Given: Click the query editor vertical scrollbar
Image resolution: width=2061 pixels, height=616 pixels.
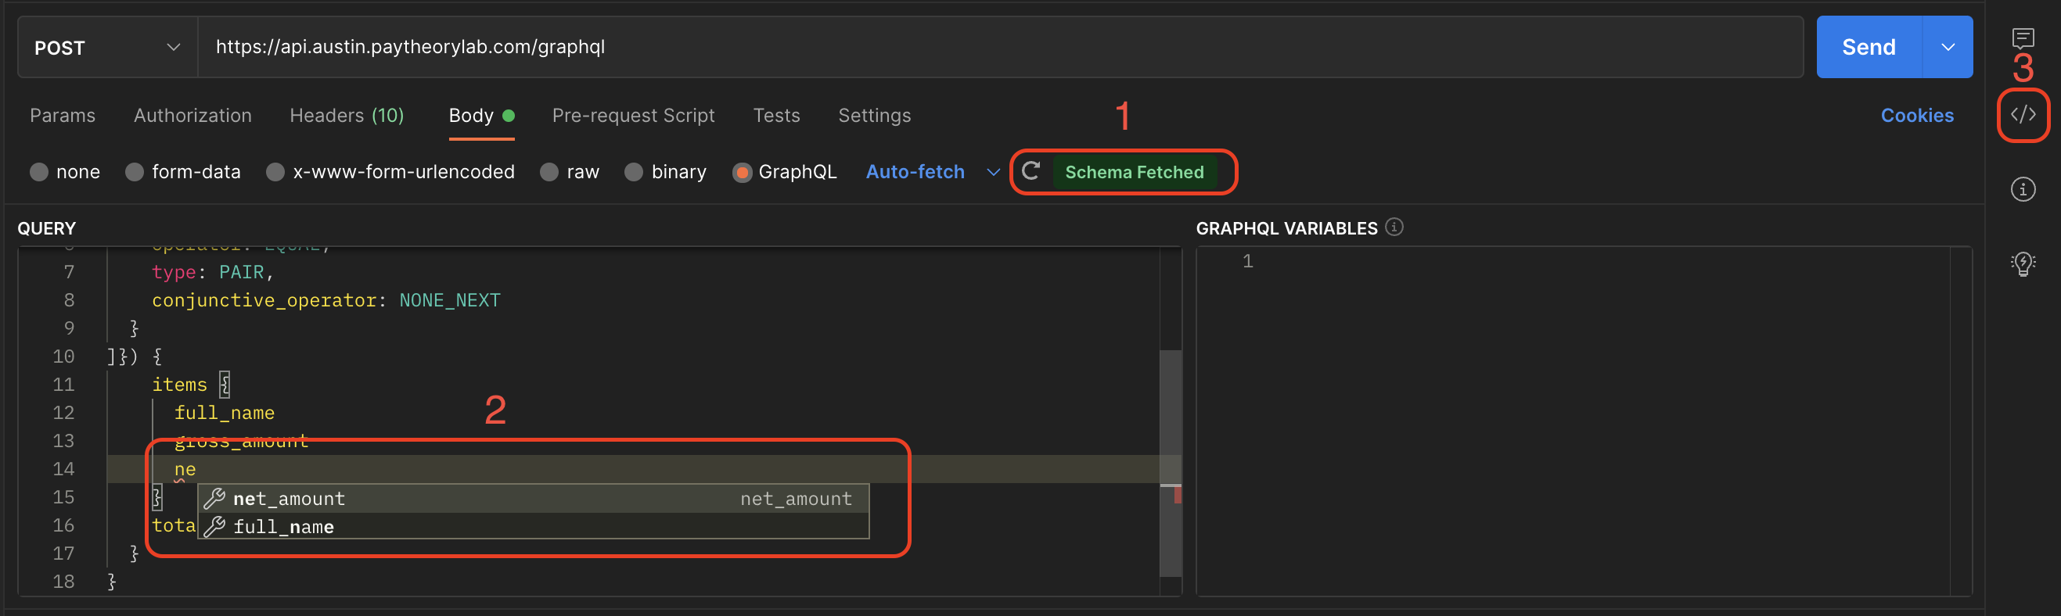Looking at the screenshot, I should pyautogui.click(x=1171, y=464).
